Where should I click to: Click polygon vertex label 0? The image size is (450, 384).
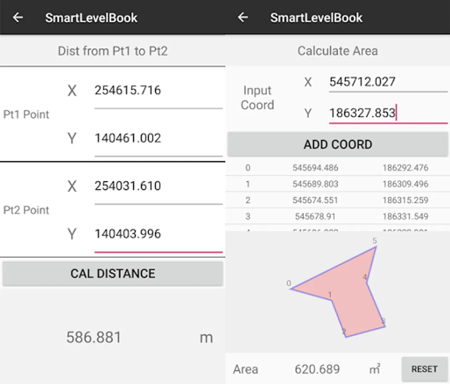click(289, 283)
